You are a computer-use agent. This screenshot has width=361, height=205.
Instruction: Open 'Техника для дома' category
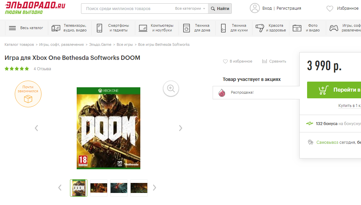(202, 28)
